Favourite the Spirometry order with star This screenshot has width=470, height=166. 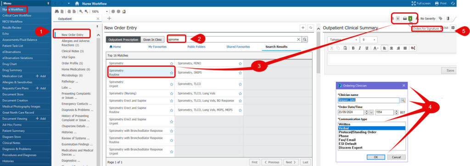tap(172, 64)
